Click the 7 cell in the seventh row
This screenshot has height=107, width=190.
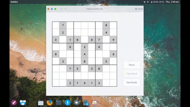point(70,69)
